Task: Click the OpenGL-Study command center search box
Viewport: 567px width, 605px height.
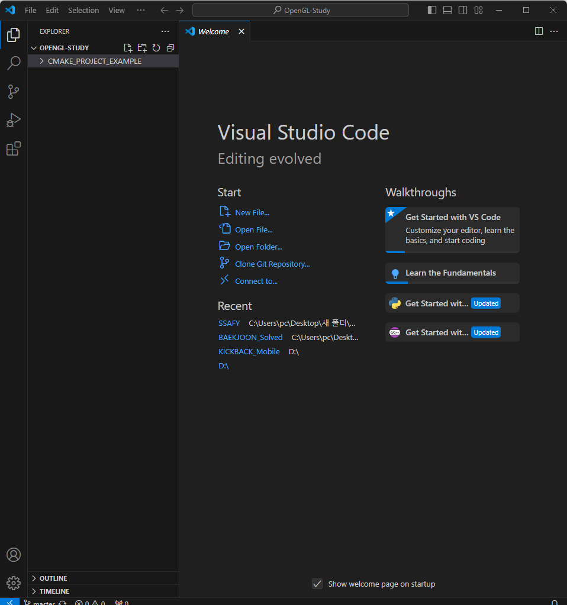Action: [301, 11]
